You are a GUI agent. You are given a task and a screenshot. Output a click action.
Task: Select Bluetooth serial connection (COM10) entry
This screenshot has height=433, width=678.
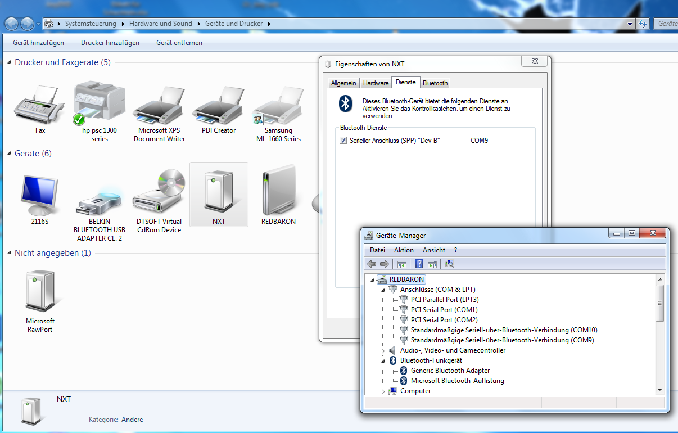coord(499,330)
